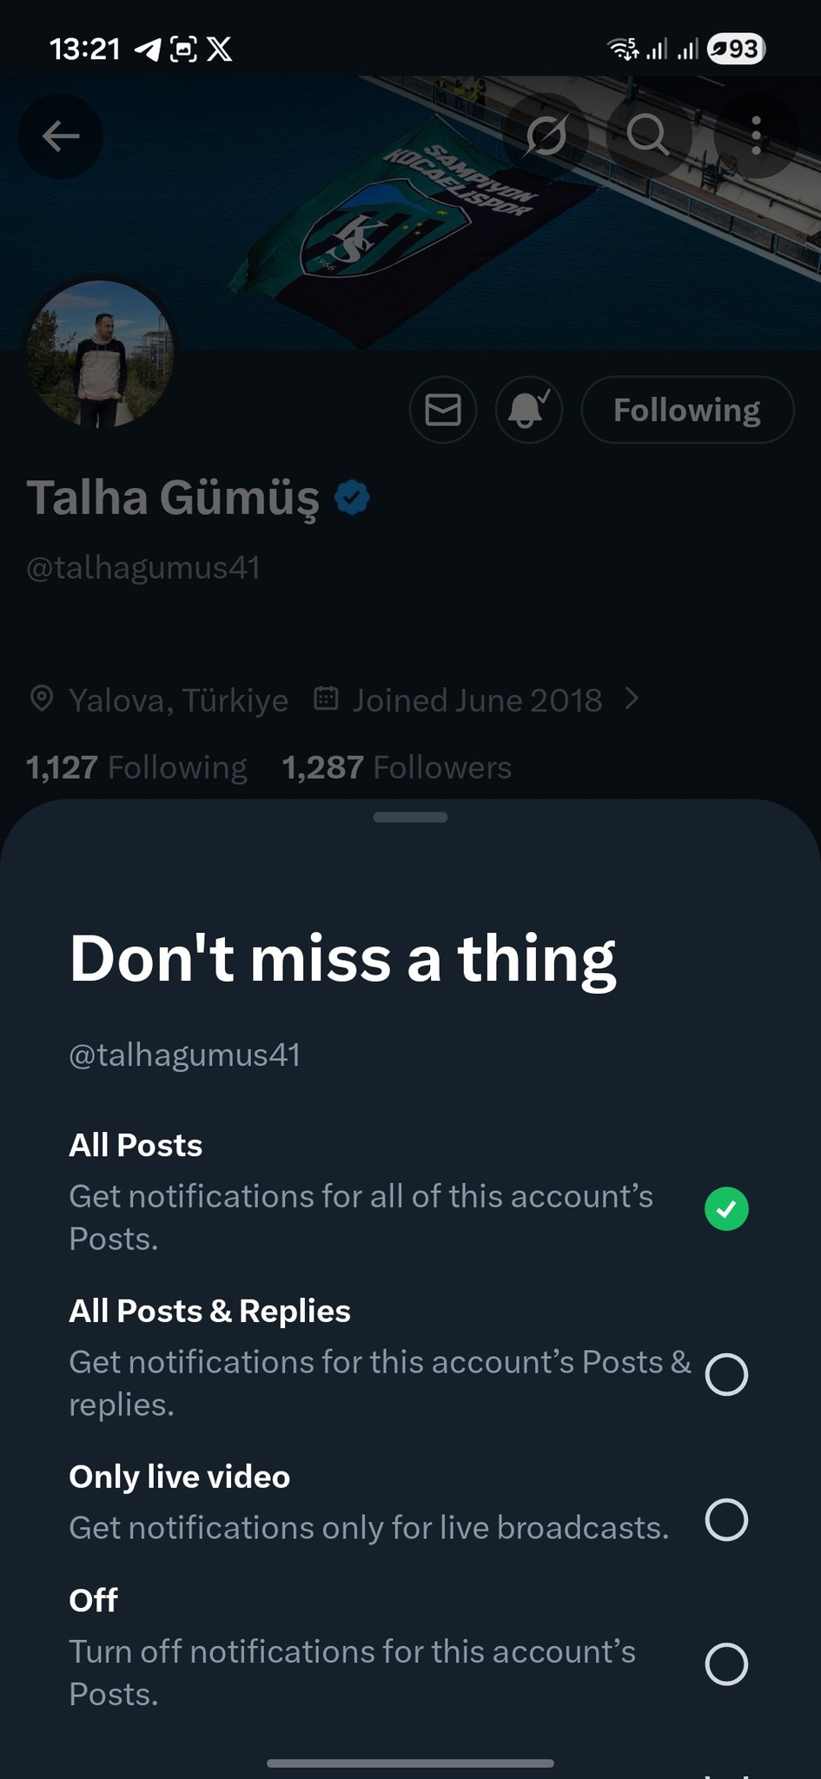Tap the battery indicator in status bar

(x=736, y=50)
